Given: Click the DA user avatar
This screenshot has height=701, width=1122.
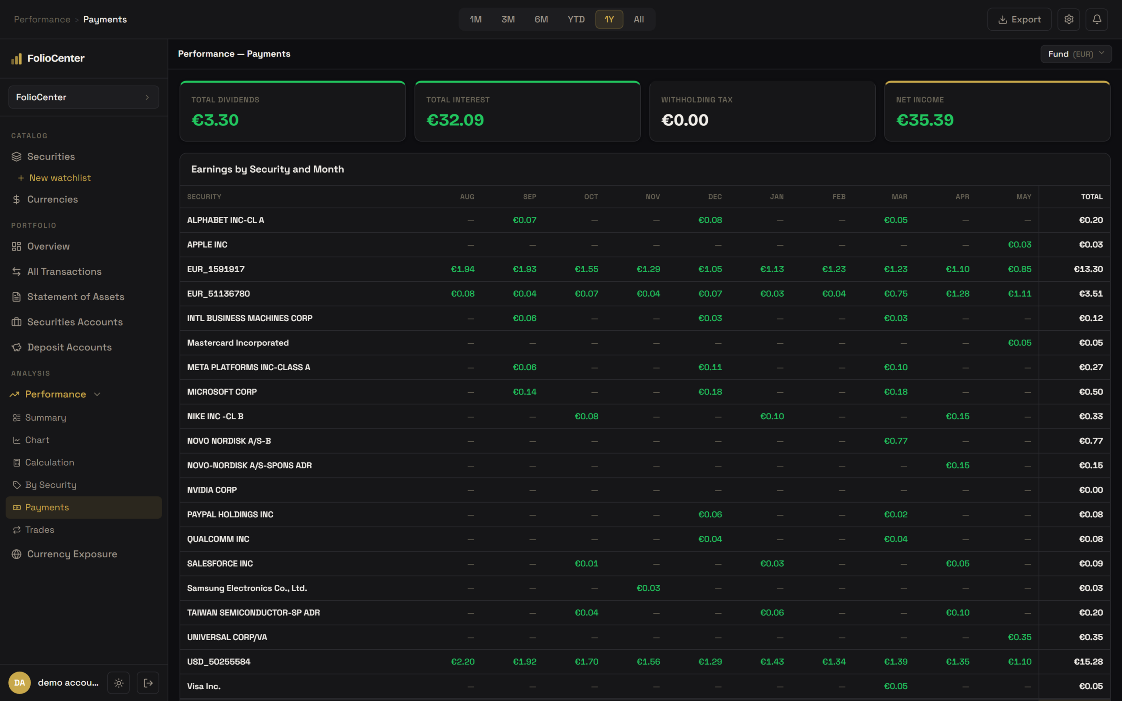Looking at the screenshot, I should 19,683.
